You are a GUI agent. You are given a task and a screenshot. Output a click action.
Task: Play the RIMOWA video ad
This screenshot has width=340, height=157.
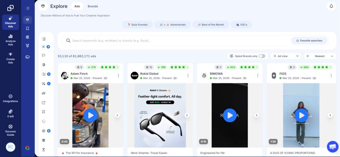click(x=230, y=116)
